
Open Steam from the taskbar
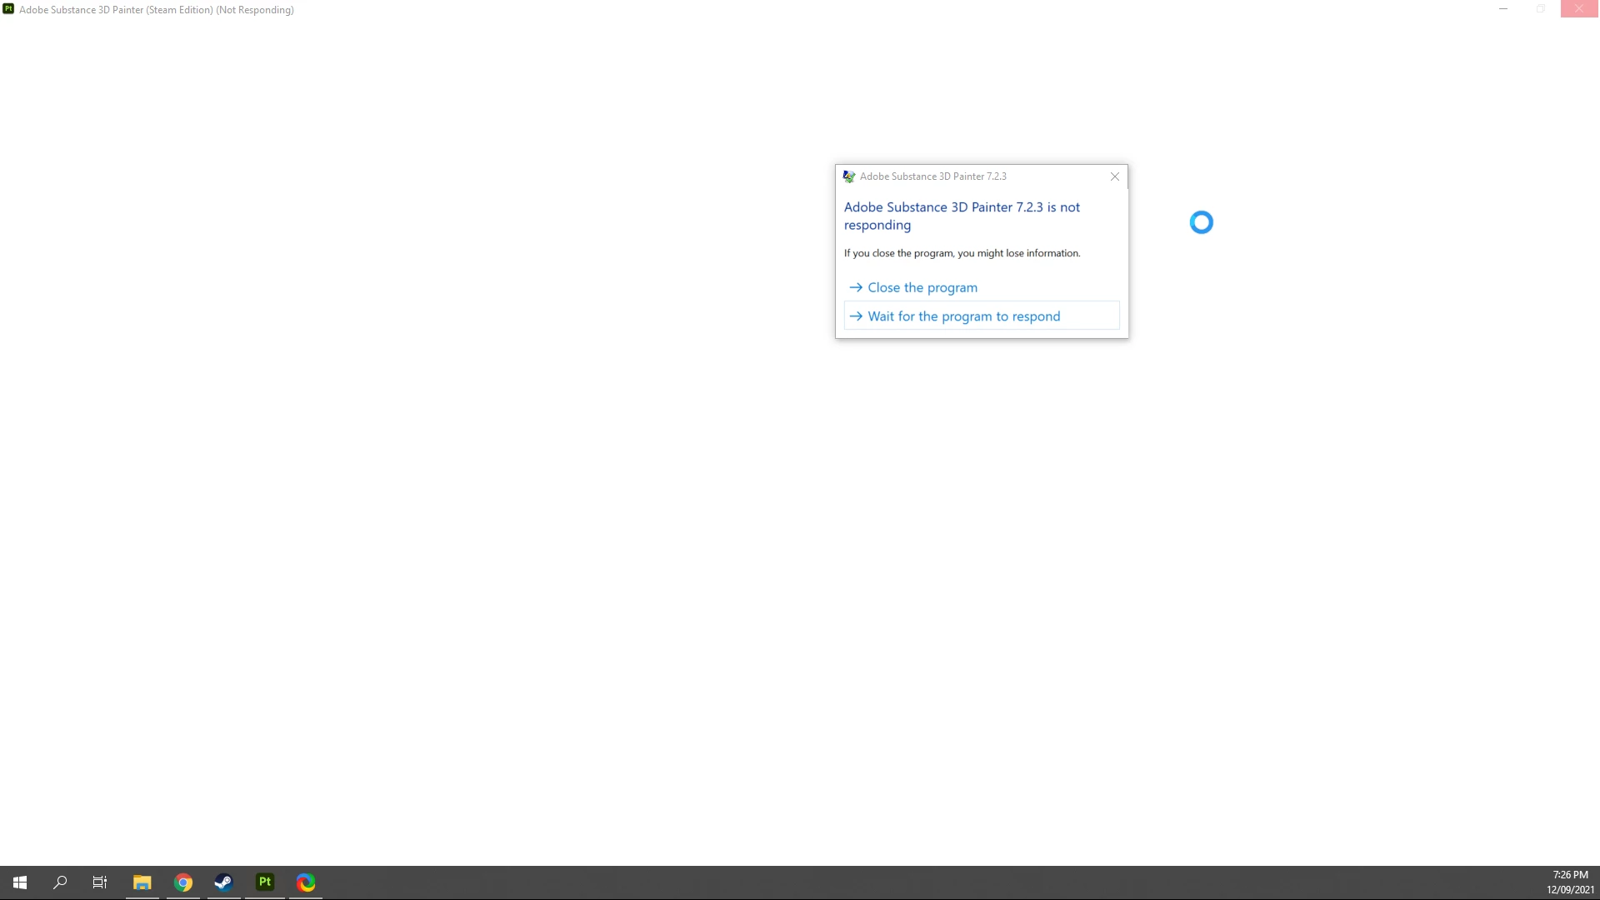[224, 883]
